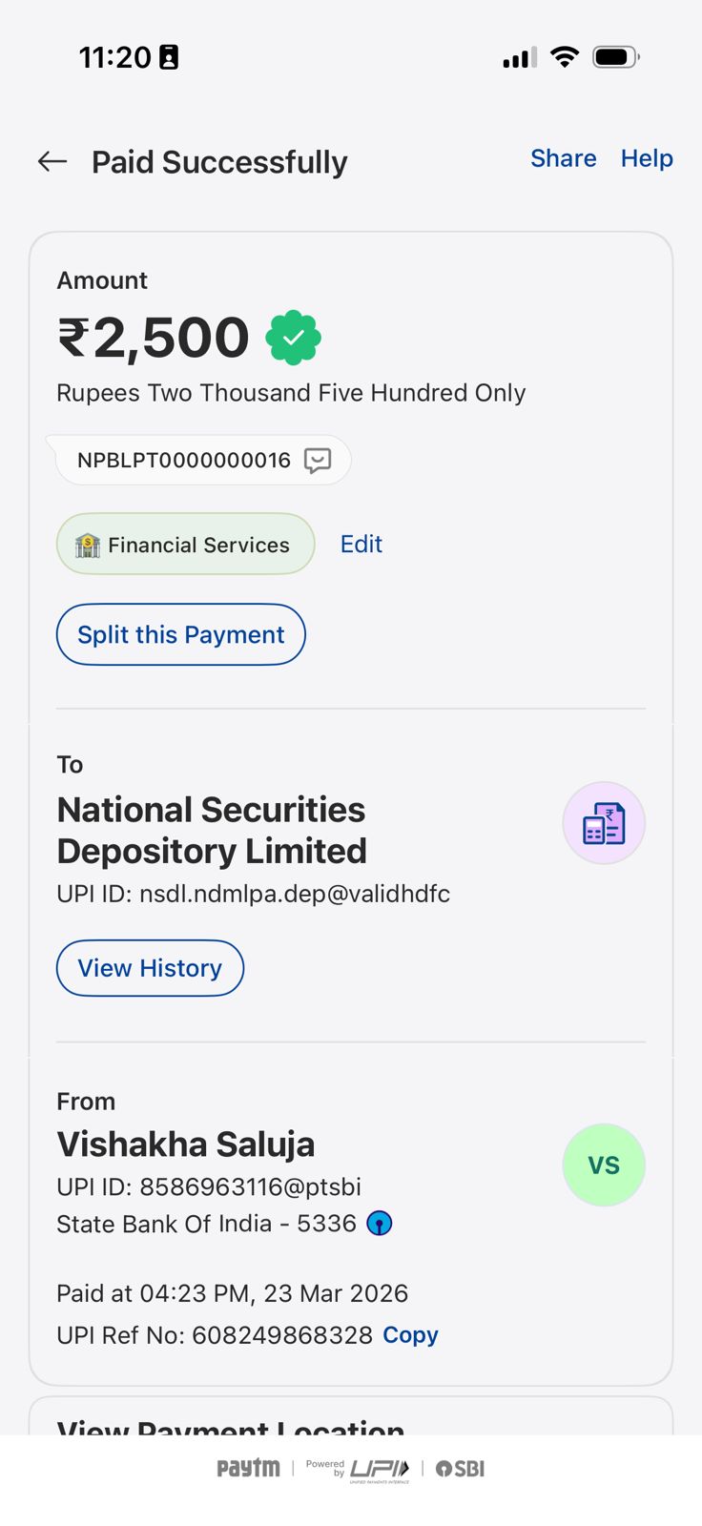Viewport: 702px width, 1526px height.
Task: Check the battery icon in status bar
Action: (x=615, y=57)
